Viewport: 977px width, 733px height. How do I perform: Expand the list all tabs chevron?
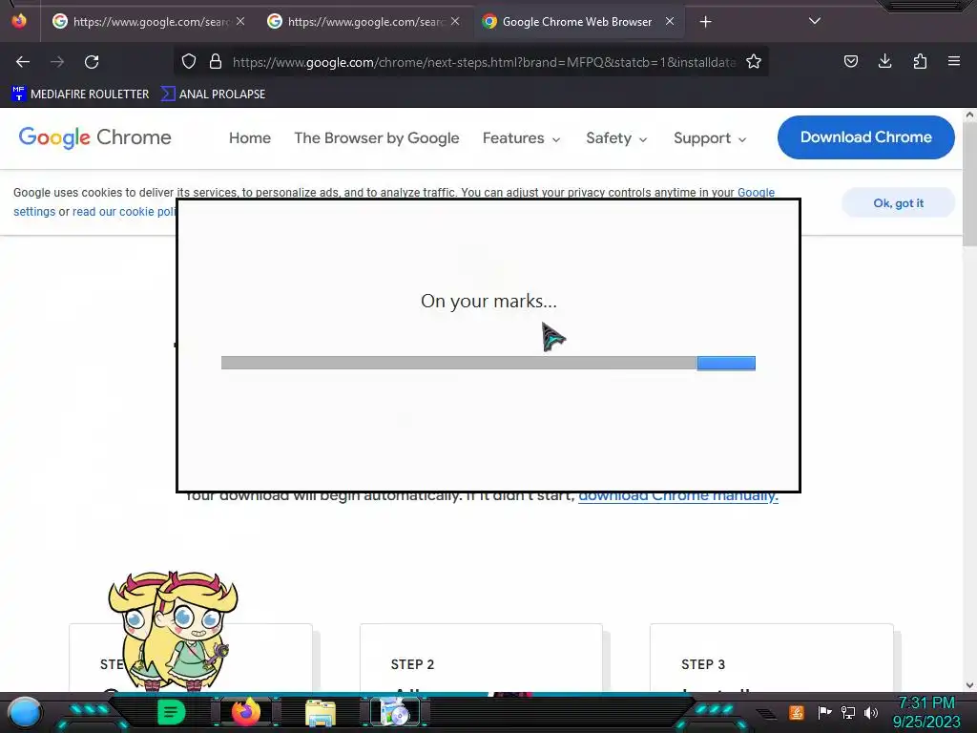point(815,21)
